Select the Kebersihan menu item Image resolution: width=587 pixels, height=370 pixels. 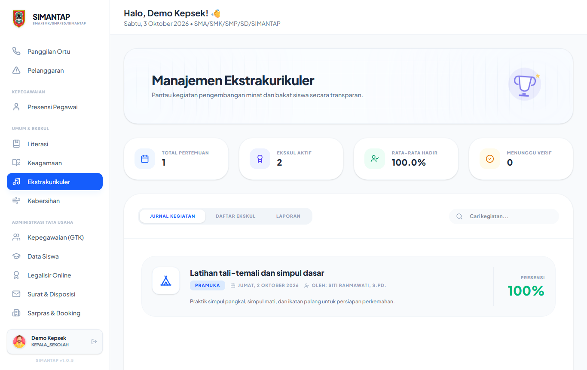click(x=55, y=201)
